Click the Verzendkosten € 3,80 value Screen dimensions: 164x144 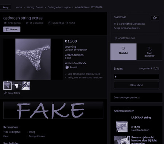tap(68, 58)
